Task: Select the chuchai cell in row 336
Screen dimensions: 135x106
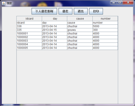Action: [80, 26]
